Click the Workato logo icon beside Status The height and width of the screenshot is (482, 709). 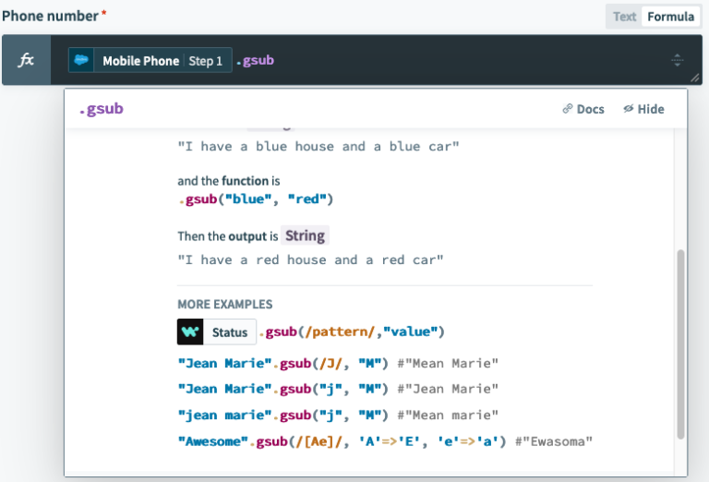tap(190, 331)
